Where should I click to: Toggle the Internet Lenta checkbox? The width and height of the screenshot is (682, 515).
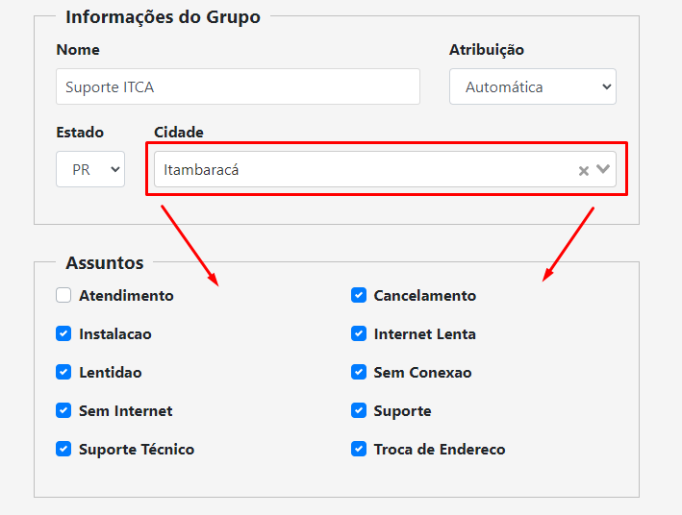359,333
